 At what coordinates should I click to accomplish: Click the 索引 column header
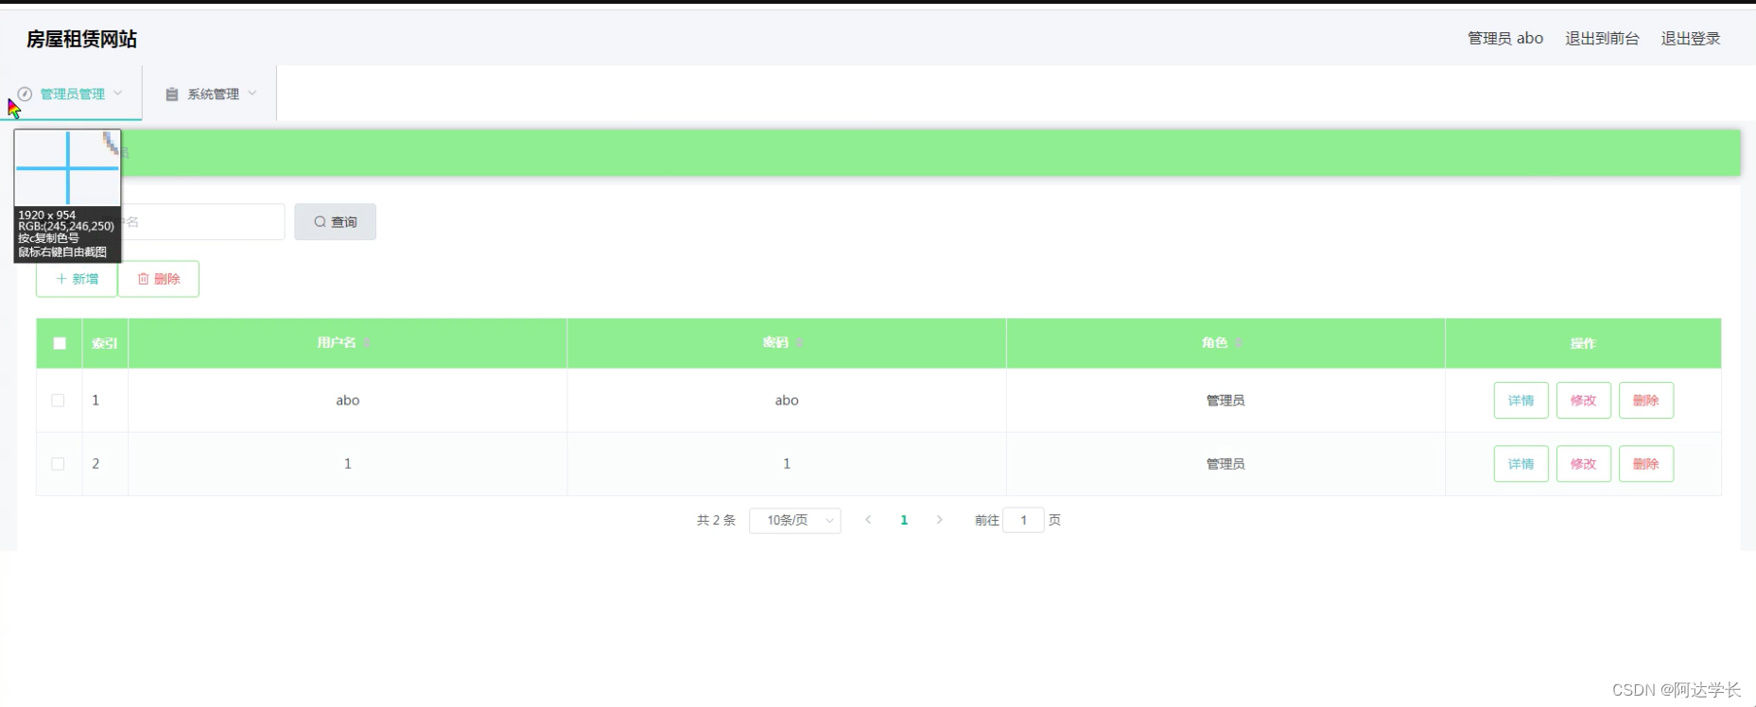tap(105, 343)
